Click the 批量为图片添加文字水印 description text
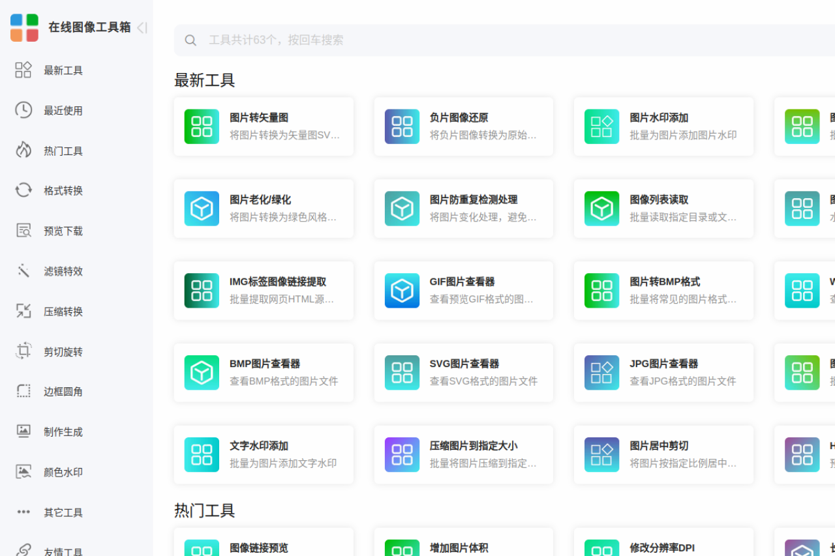 (283, 463)
